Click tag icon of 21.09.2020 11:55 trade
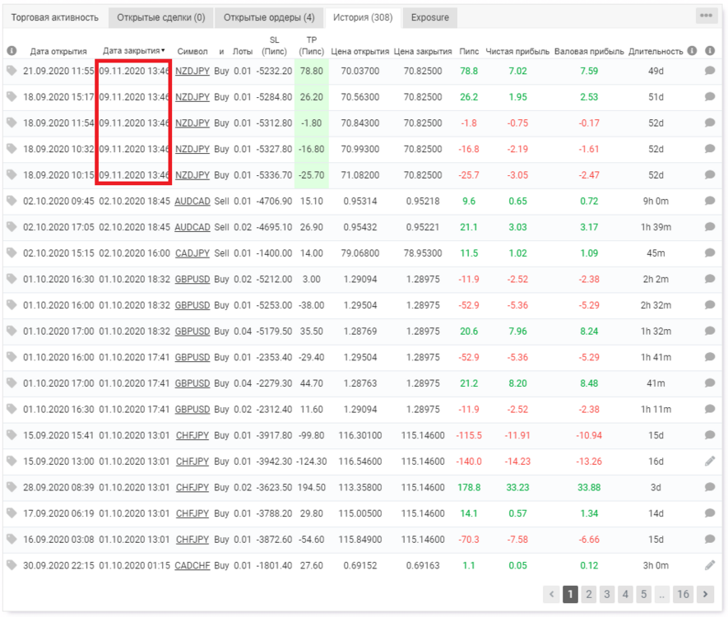 coord(12,71)
